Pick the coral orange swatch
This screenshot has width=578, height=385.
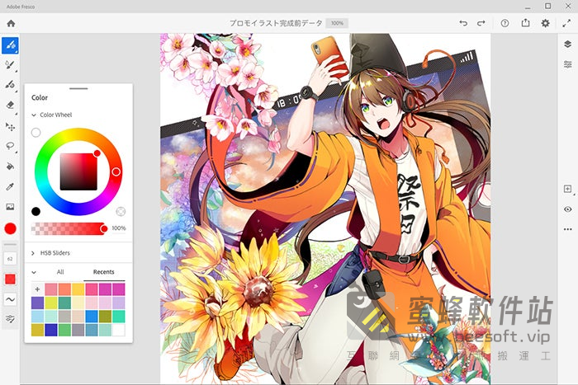pyautogui.click(x=64, y=289)
